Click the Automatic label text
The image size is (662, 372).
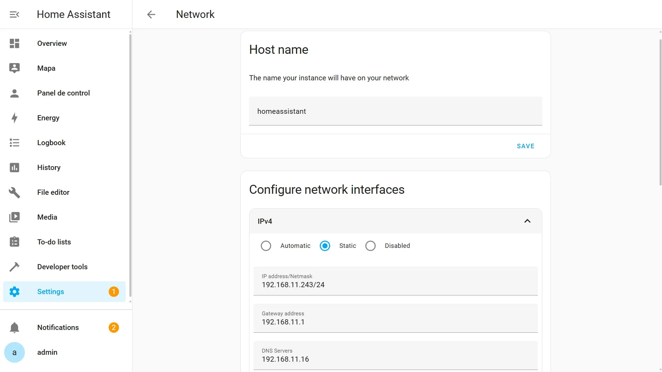295,246
